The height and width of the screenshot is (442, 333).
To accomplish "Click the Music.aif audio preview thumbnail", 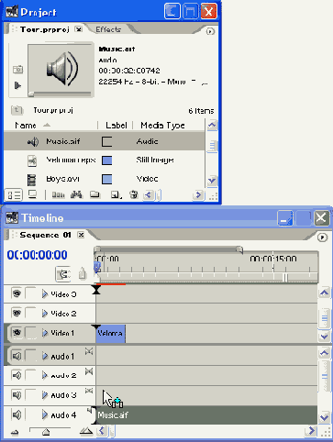I will click(61, 70).
